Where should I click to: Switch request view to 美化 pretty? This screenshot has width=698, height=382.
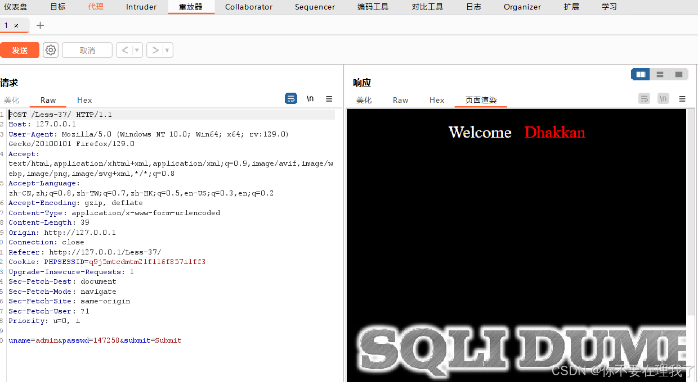coord(12,100)
